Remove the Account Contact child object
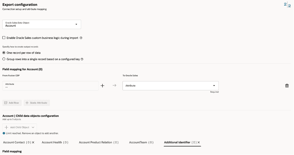Screen dimensions: 294x155 [x=33, y=142]
